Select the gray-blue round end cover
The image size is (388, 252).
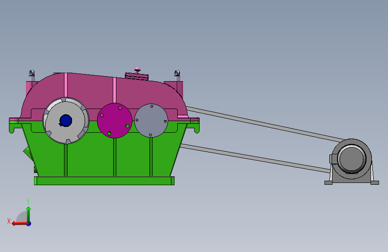click(151, 121)
